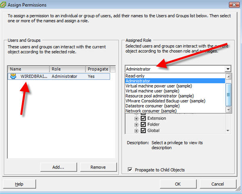Expand the Extension privilege tree node
The width and height of the screenshot is (242, 194).
tap(136, 119)
